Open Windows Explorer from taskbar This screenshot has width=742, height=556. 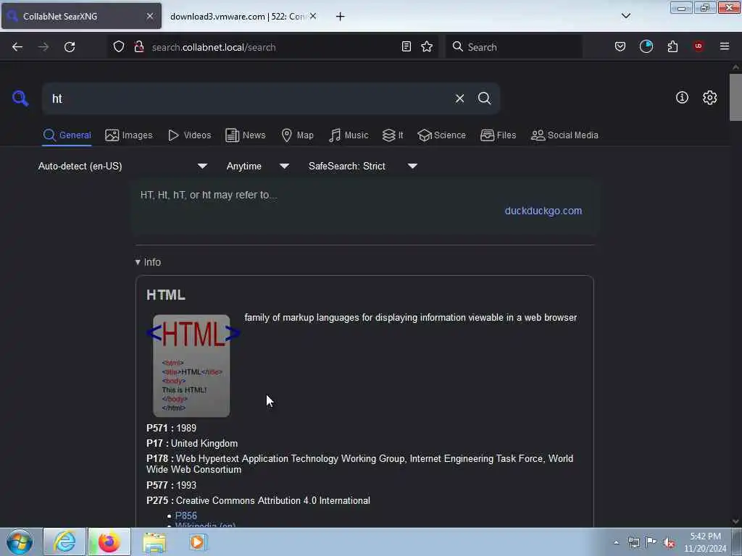click(x=154, y=542)
